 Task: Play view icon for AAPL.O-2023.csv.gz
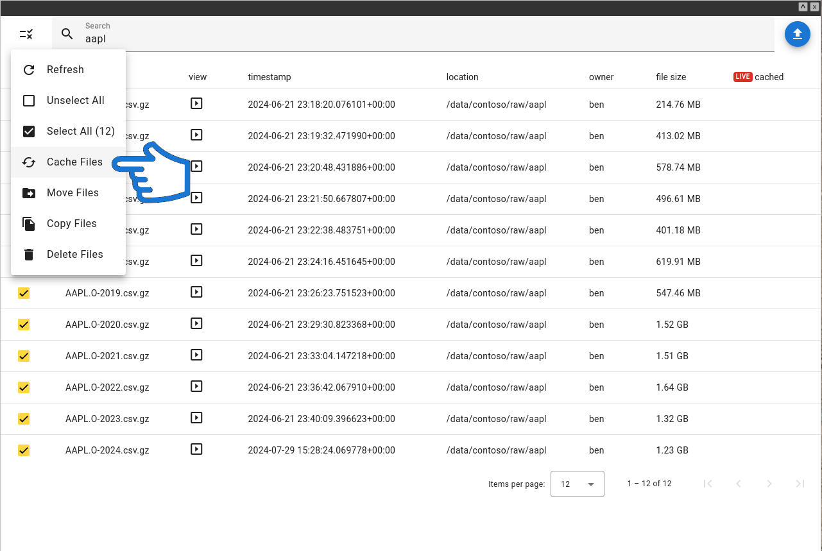(196, 418)
